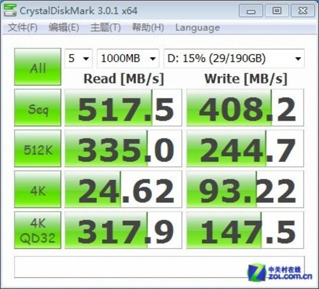Close the CrystalDiskMark window
The width and height of the screenshot is (319, 289).
click(302, 11)
